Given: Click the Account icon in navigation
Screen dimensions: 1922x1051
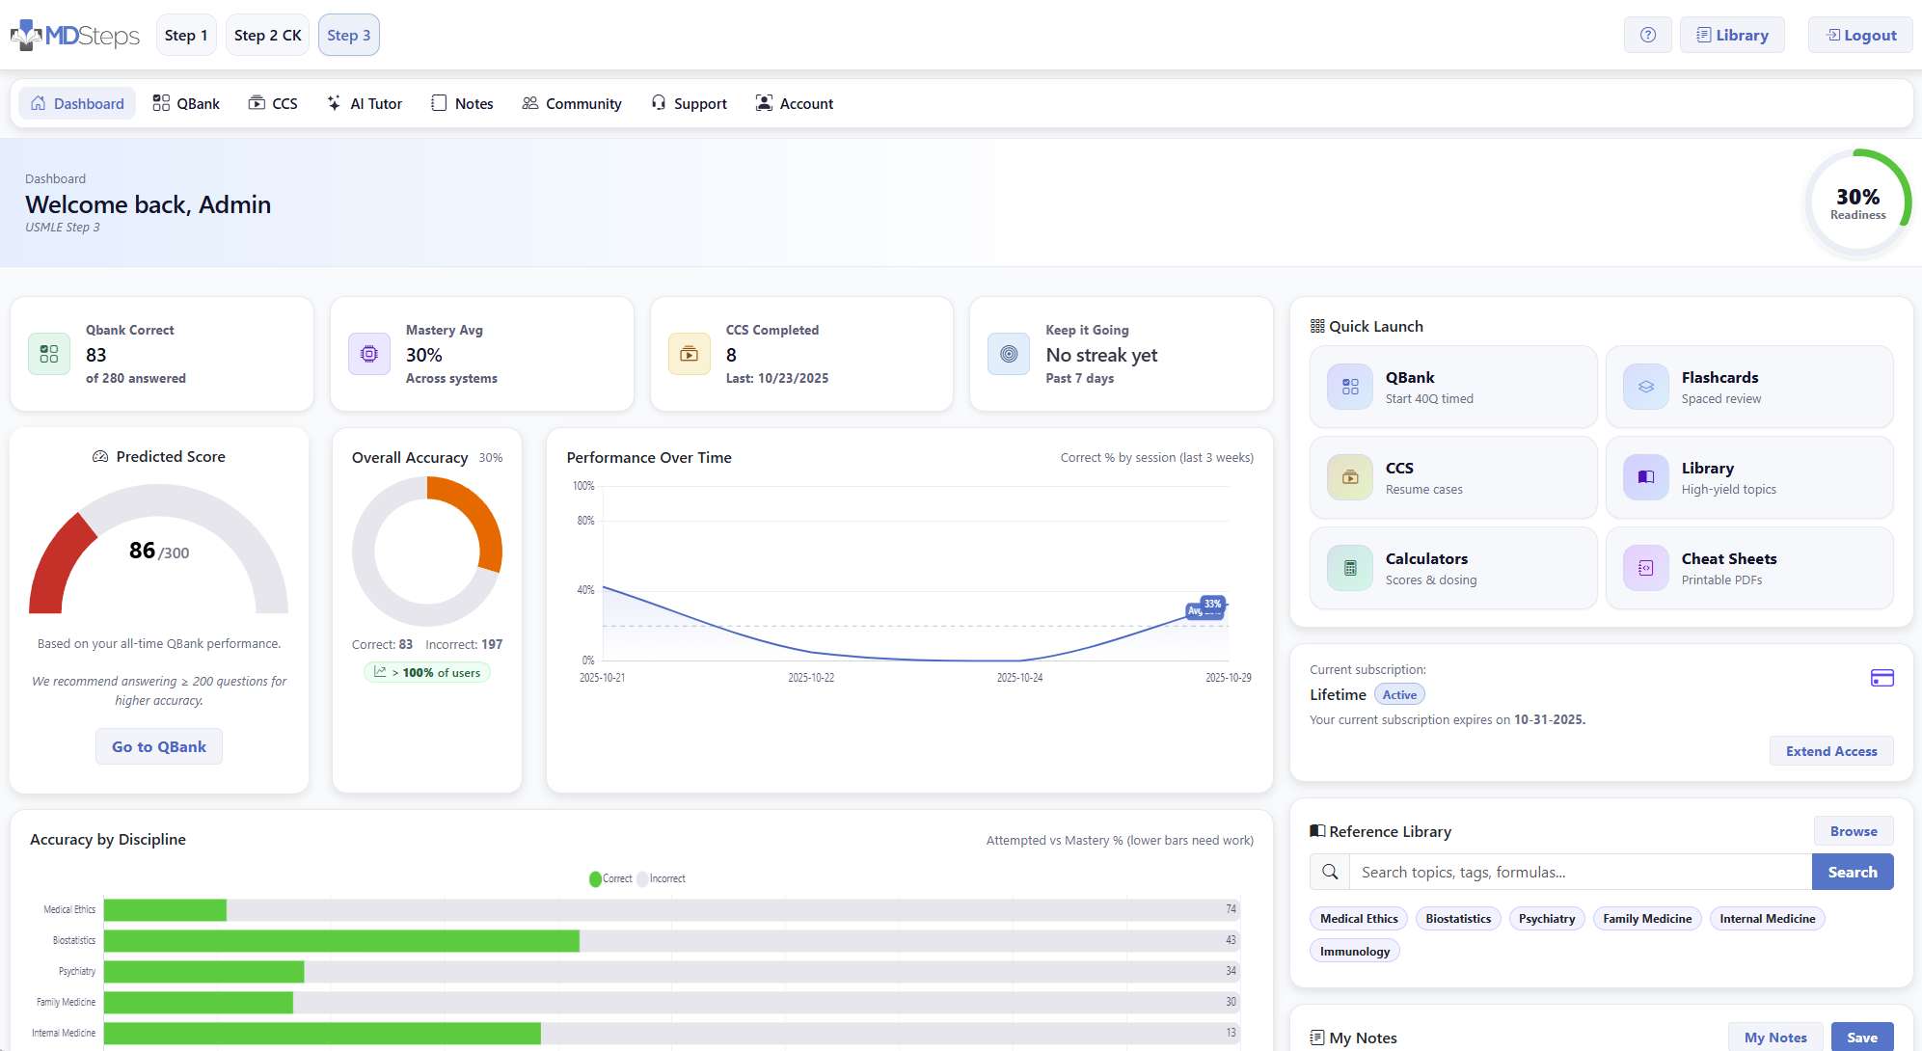Looking at the screenshot, I should pos(765,103).
